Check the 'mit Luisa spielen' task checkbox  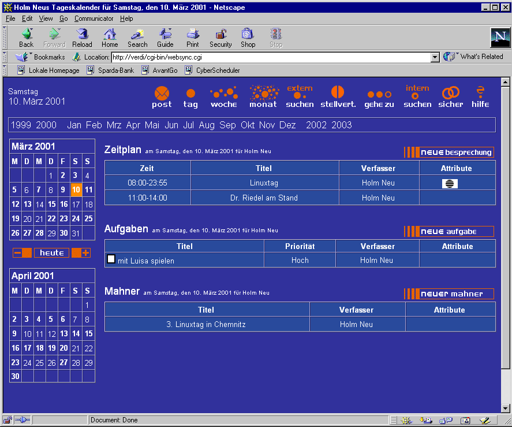[111, 259]
